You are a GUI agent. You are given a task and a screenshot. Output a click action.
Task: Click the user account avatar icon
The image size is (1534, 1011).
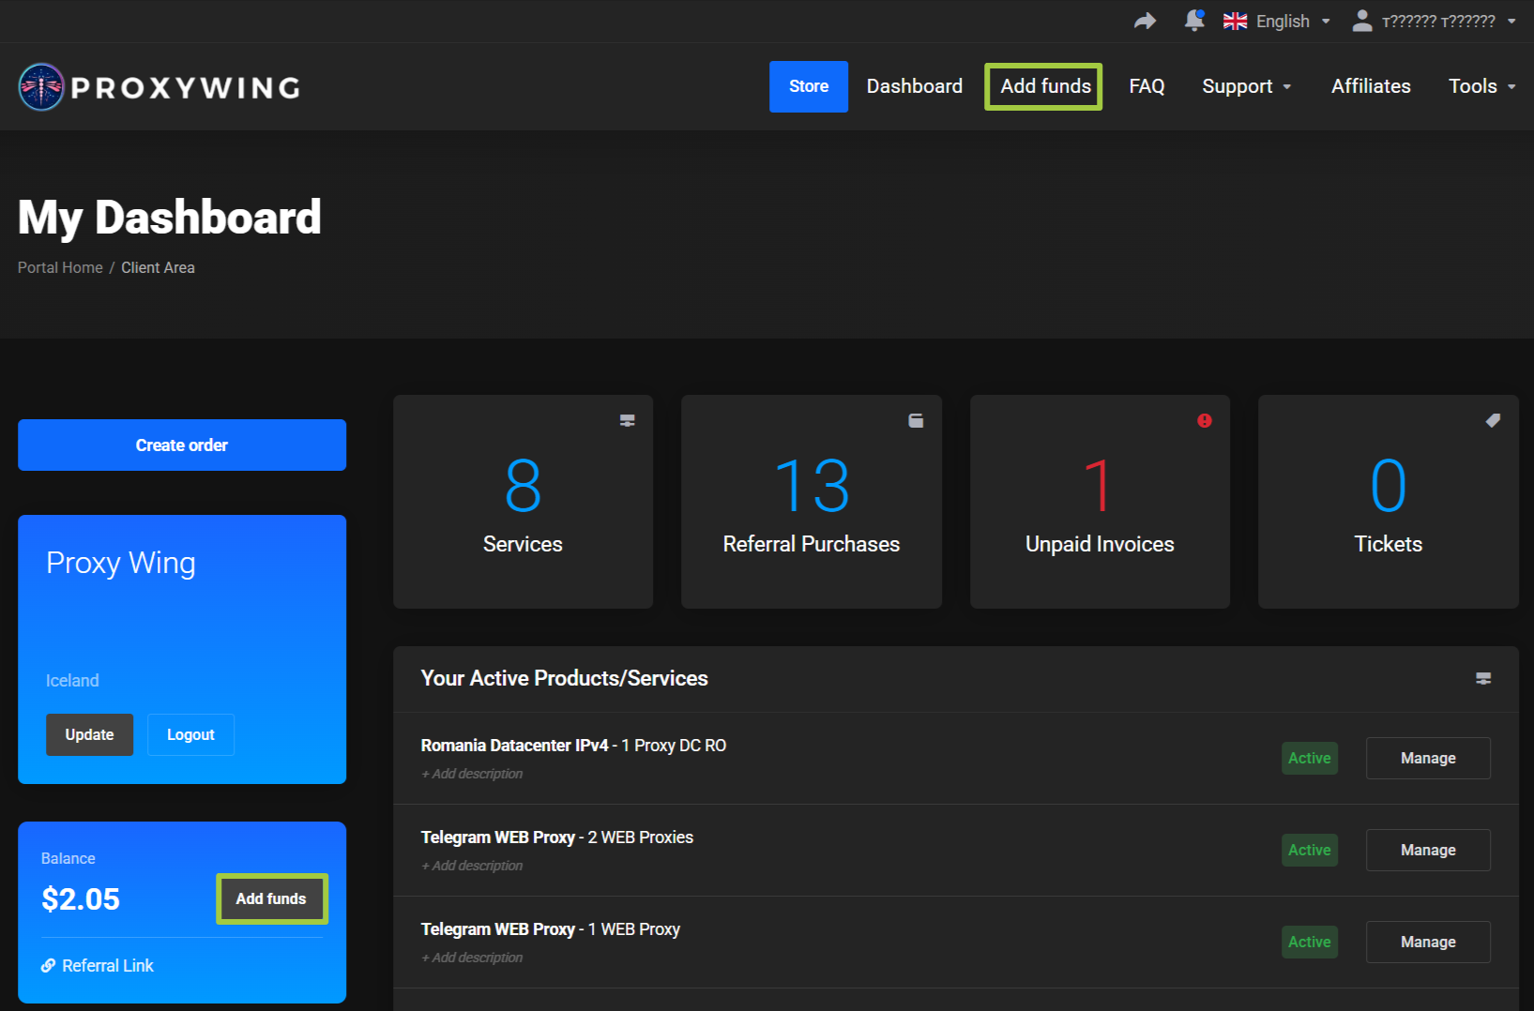1362,21
